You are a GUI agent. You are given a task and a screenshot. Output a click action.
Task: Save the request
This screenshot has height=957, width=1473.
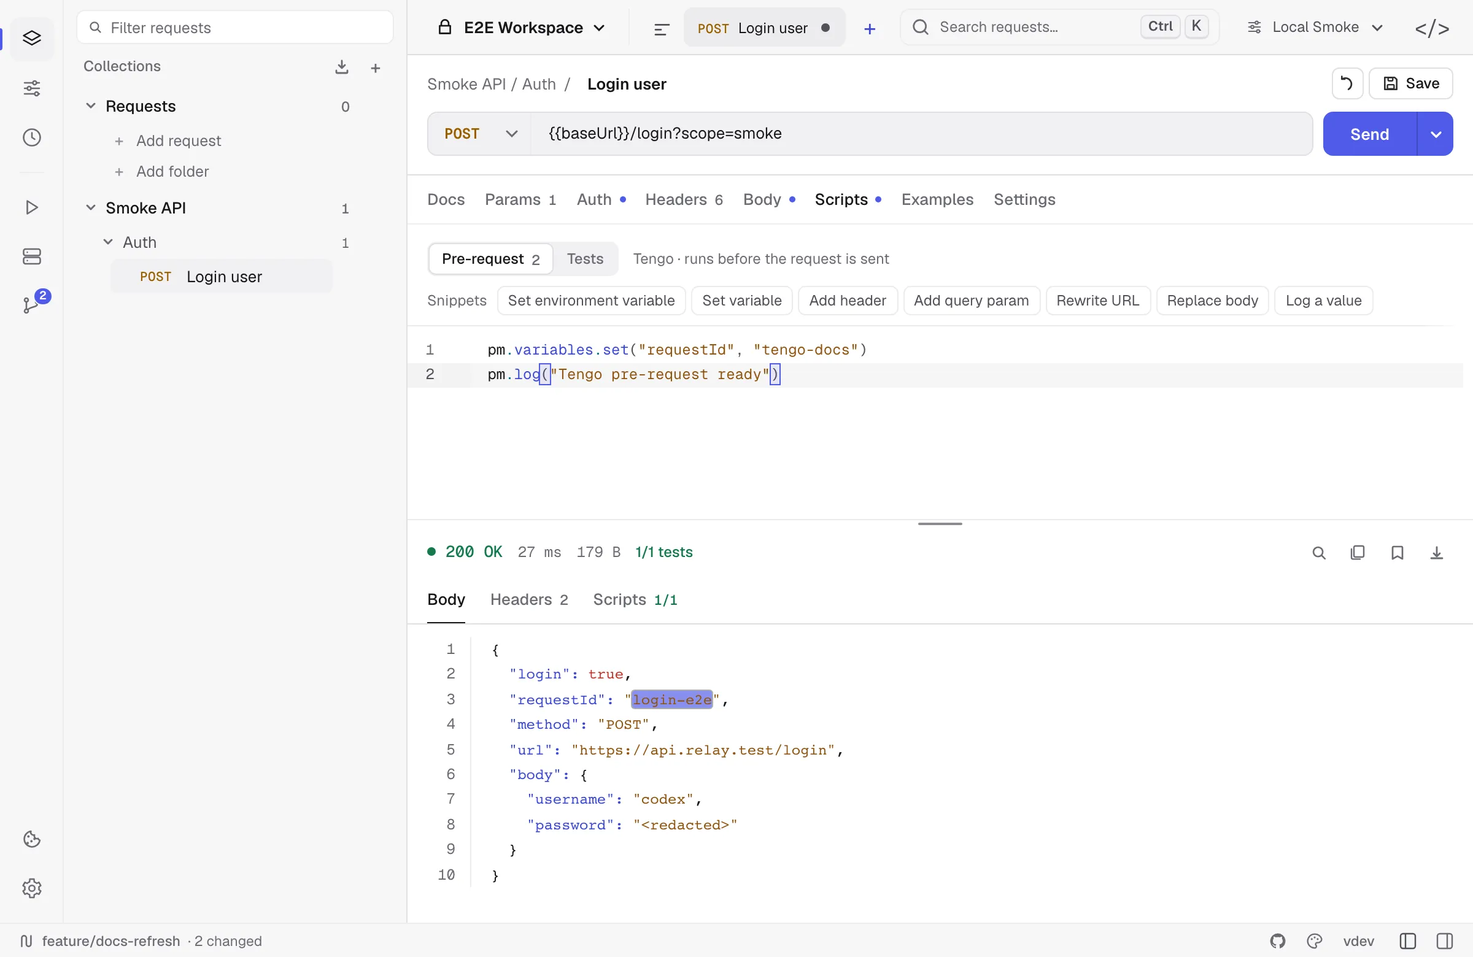pyautogui.click(x=1410, y=83)
